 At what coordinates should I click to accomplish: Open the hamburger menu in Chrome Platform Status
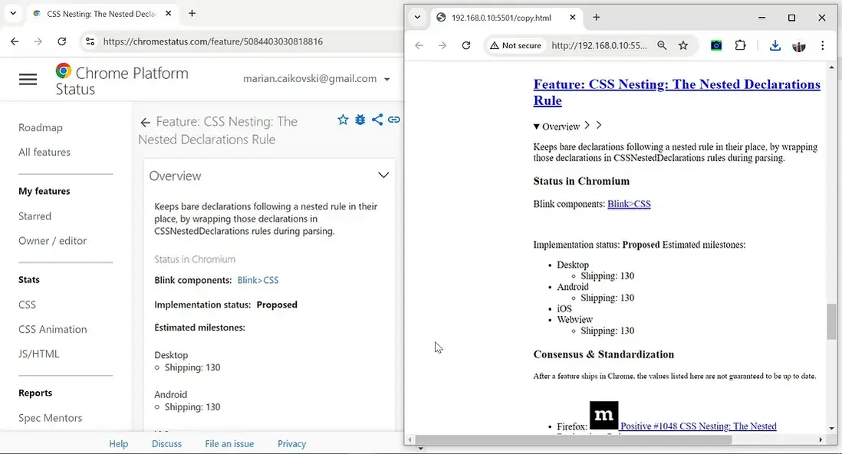coord(28,80)
